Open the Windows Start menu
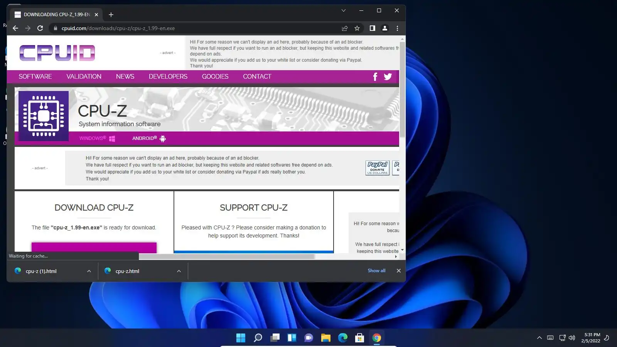617x347 pixels. (241, 338)
